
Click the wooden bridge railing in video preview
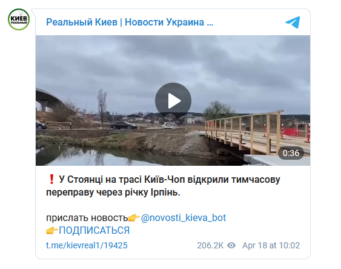(243, 132)
